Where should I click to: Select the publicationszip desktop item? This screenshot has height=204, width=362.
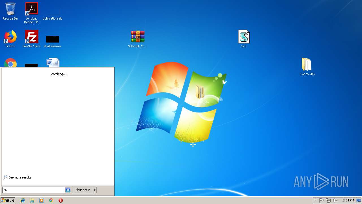pos(53,13)
